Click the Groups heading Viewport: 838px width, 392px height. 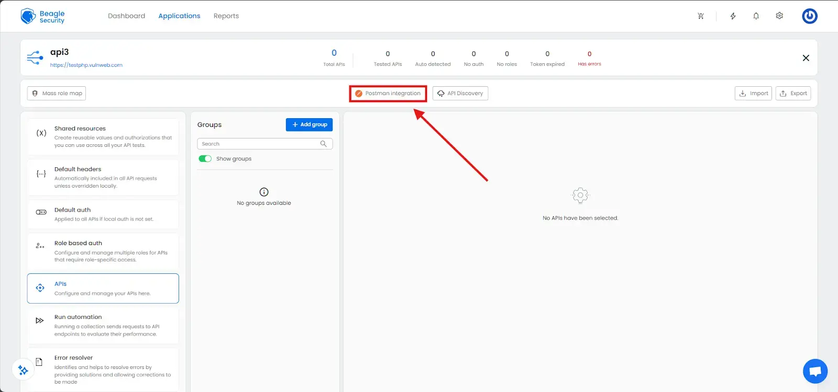click(x=210, y=125)
